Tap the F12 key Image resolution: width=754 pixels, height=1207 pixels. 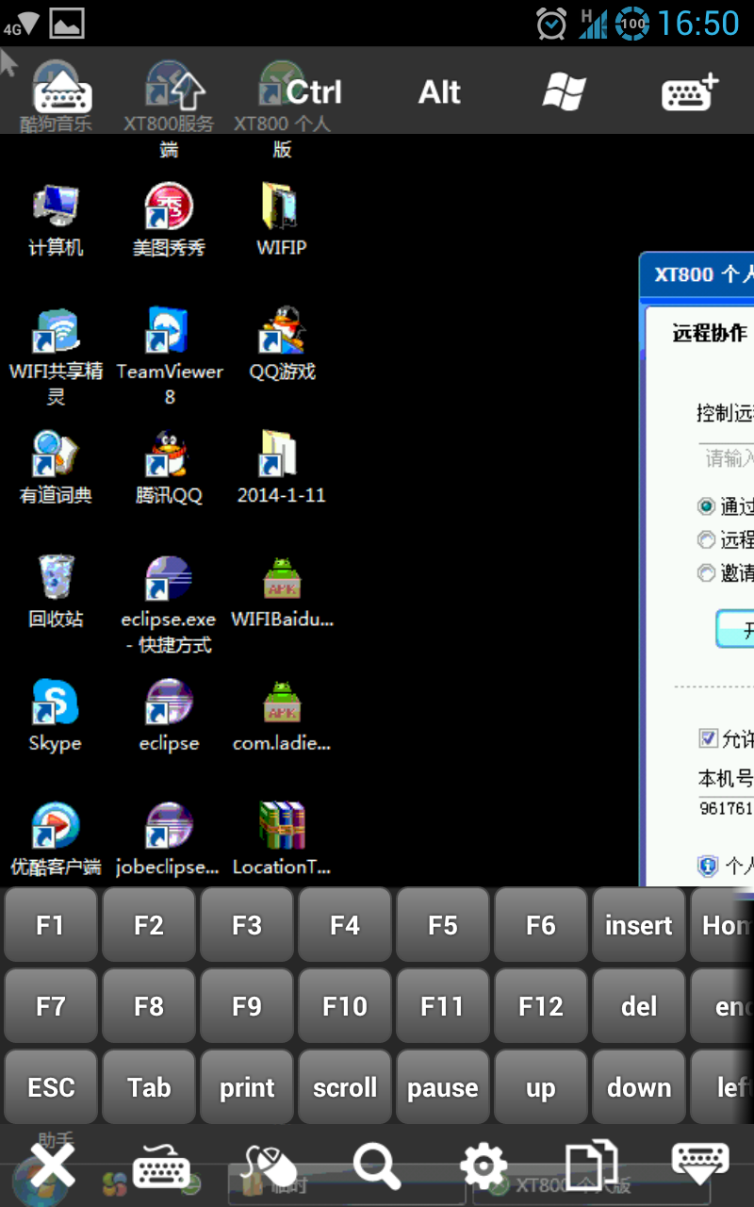click(x=541, y=1006)
